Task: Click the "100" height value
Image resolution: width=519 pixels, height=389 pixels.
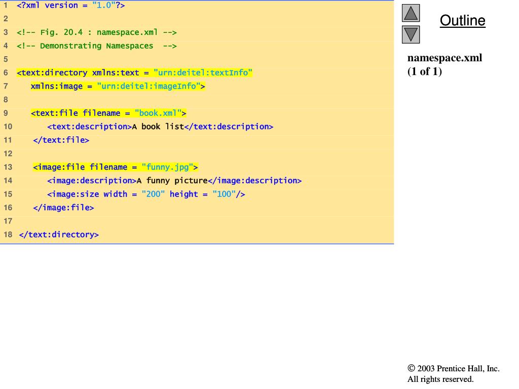Action: click(x=224, y=194)
